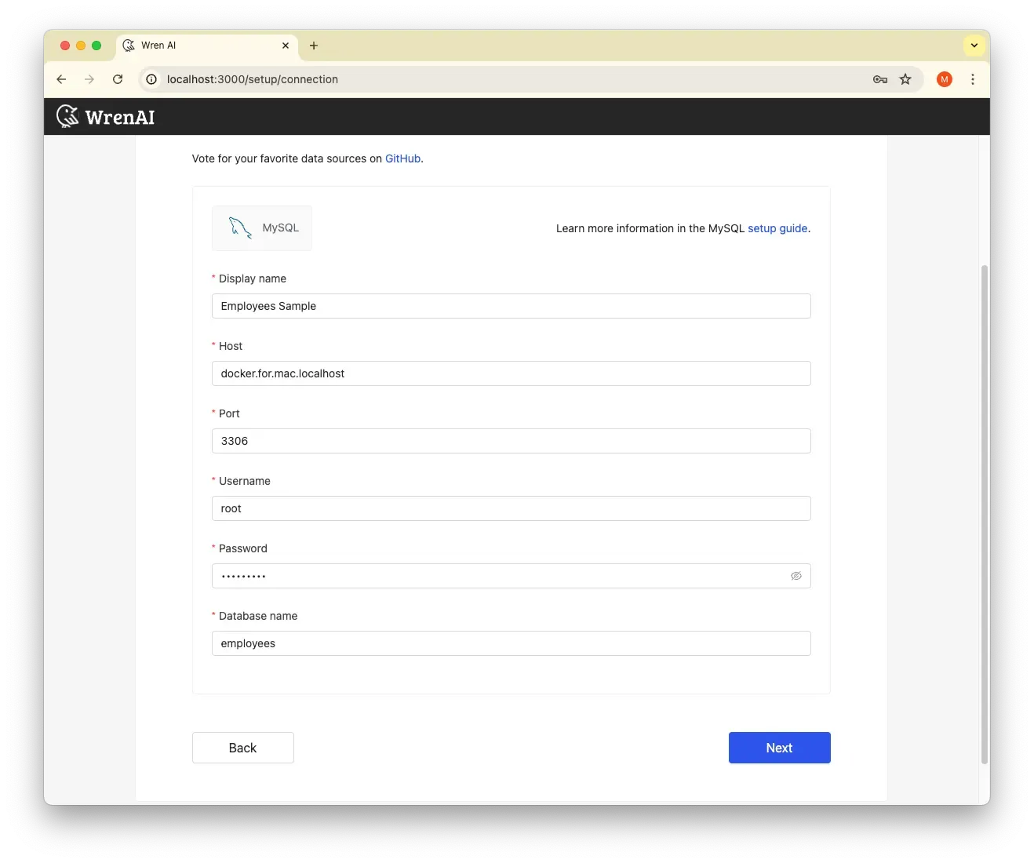The height and width of the screenshot is (863, 1034).
Task: Go back using browser back arrow
Action: [61, 79]
